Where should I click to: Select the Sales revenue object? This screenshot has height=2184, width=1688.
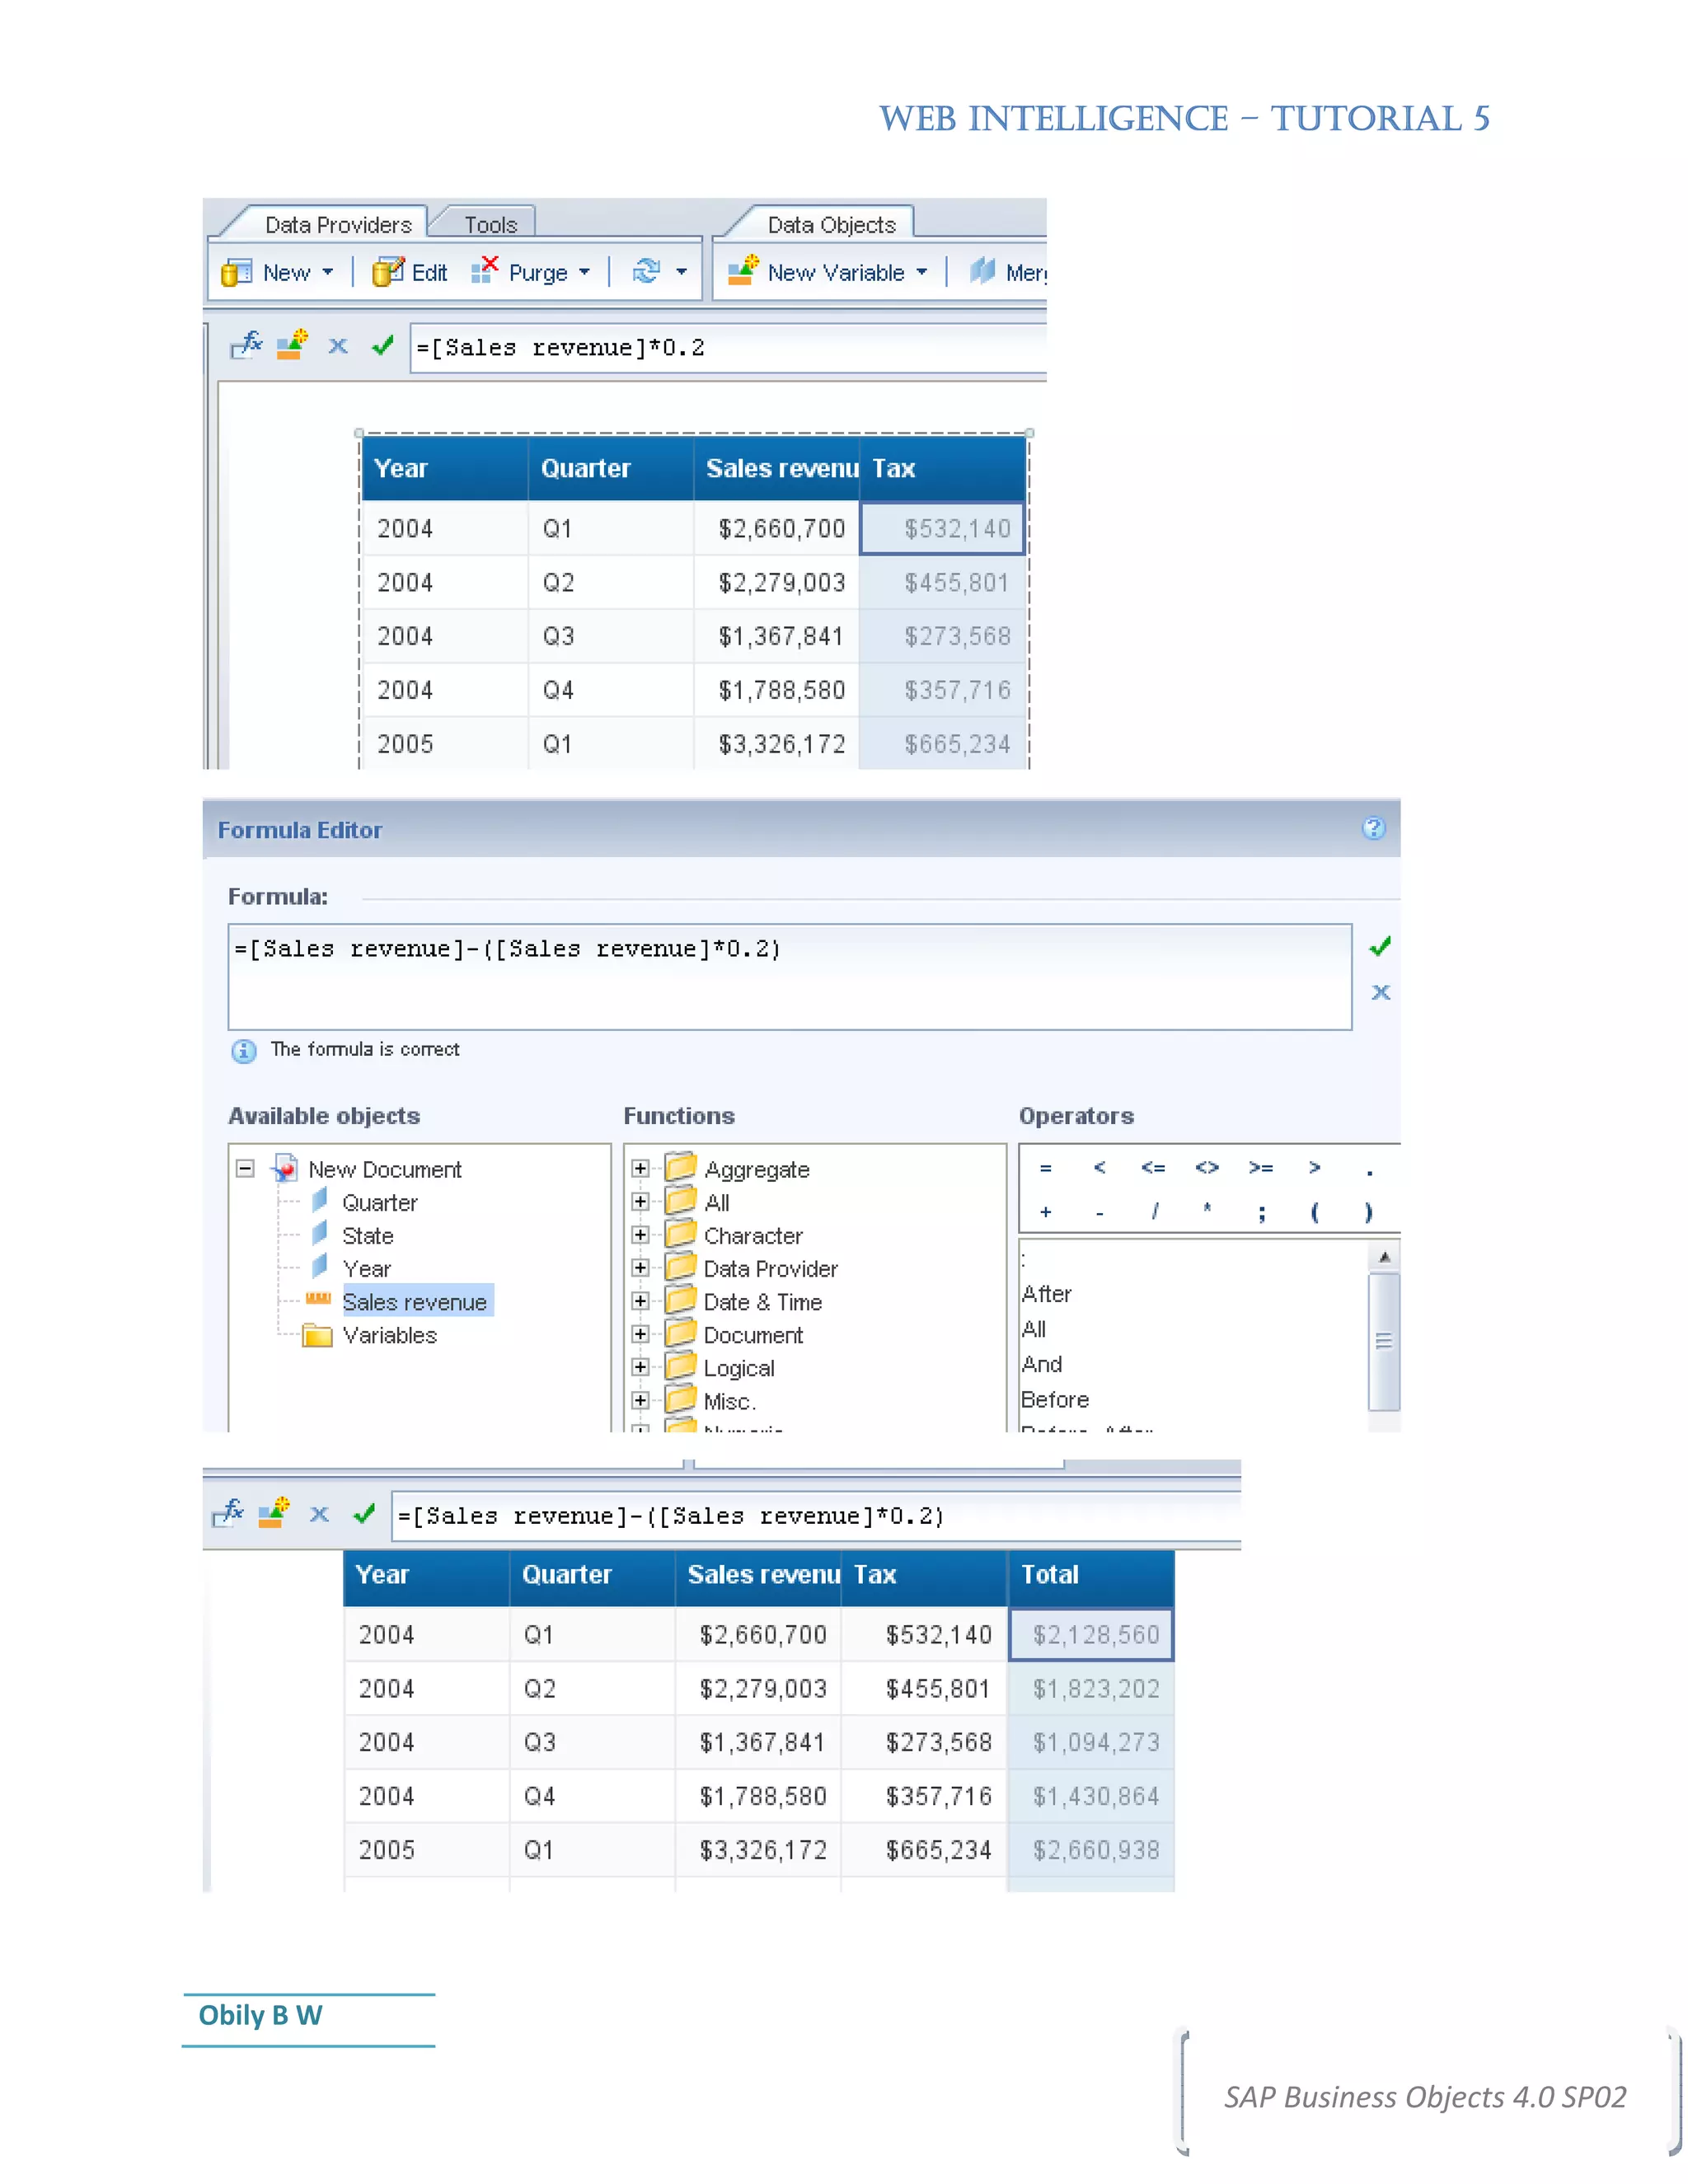pos(414,1301)
